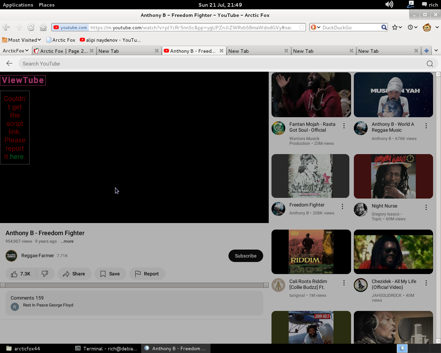Image resolution: width=441 pixels, height=353 pixels.
Task: Open the Arctic Fox bookmark
Action: coord(61,40)
